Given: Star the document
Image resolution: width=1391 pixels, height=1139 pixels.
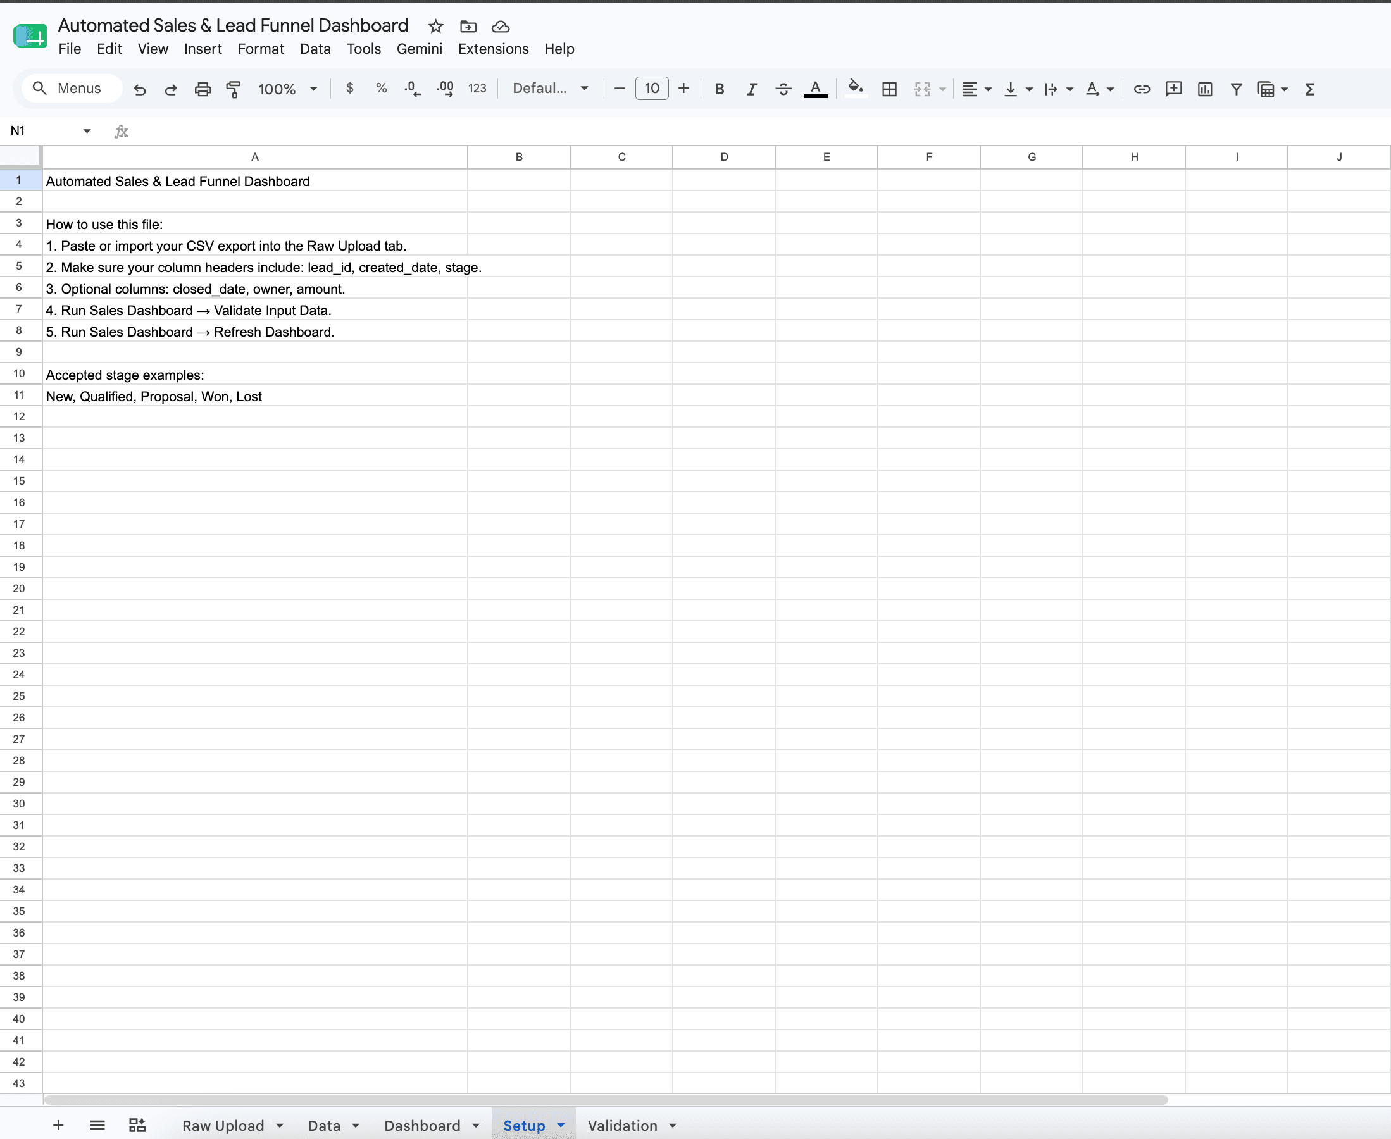Looking at the screenshot, I should click(435, 26).
